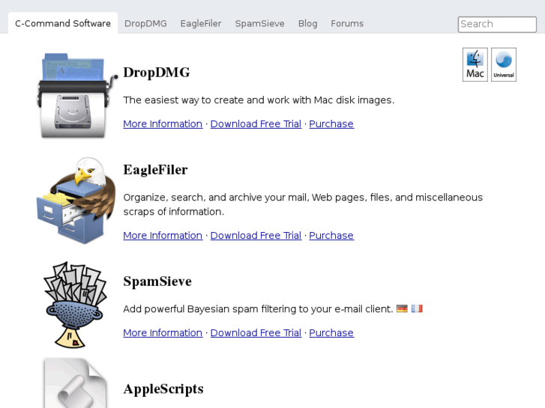Image resolution: width=545 pixels, height=408 pixels.
Task: Open the SpamSieve navigation tab
Action: (259, 23)
